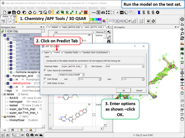185x138 pixels.
Task: Open the Mol Column dropdown
Action: (x=143, y=66)
